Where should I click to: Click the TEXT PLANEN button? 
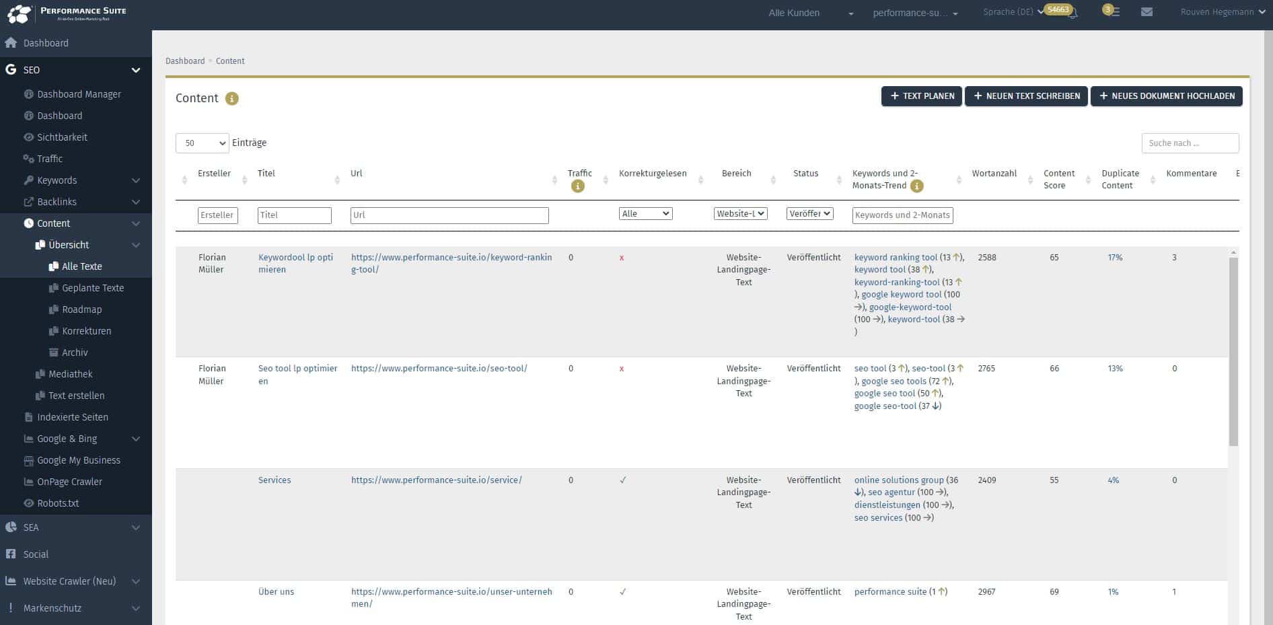(x=921, y=96)
